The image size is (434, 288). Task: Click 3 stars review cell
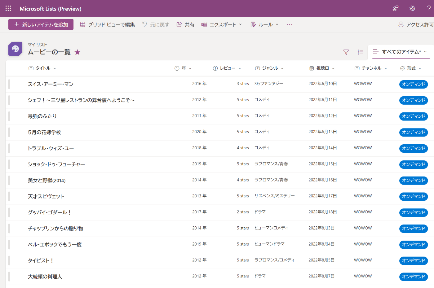(243, 84)
